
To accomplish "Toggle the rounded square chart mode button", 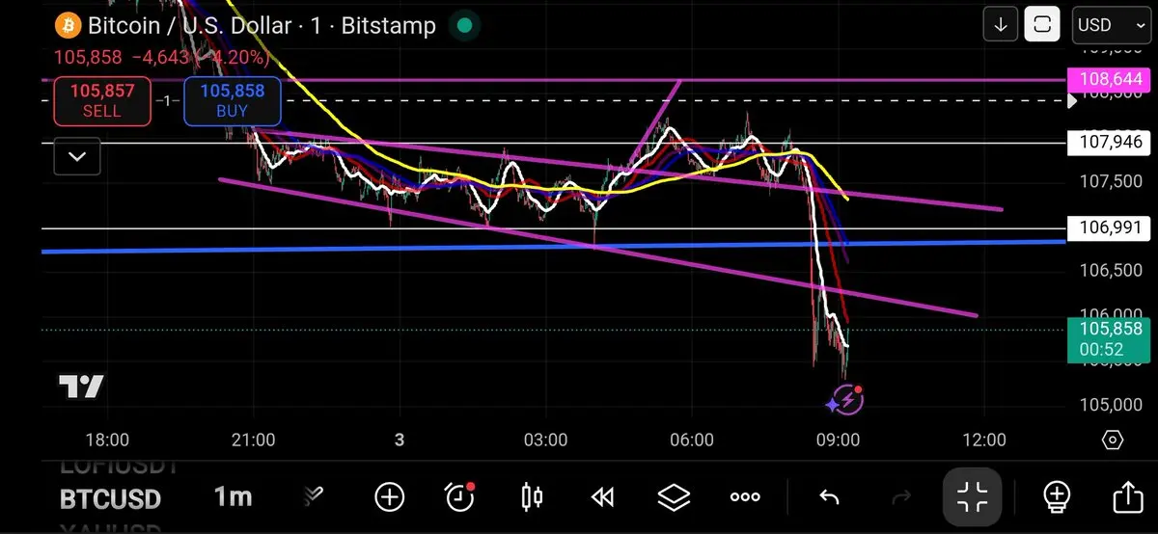I will pos(1042,25).
